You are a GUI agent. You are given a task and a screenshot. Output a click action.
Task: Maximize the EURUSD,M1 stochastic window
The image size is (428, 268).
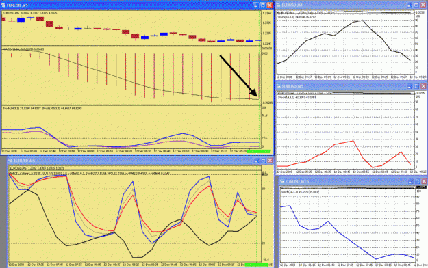click(x=416, y=5)
